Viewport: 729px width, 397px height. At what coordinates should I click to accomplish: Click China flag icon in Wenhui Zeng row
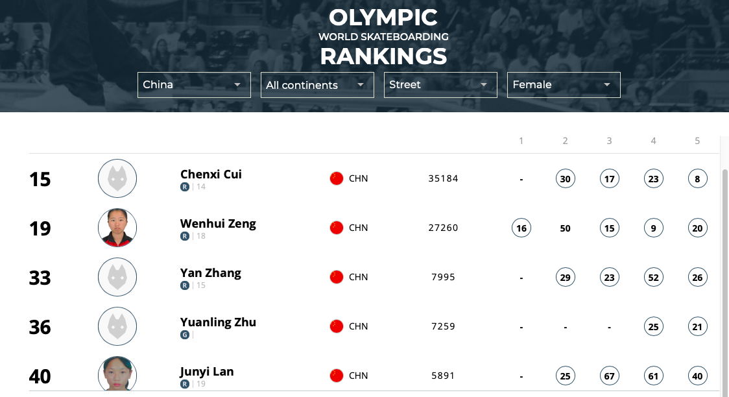click(x=337, y=228)
